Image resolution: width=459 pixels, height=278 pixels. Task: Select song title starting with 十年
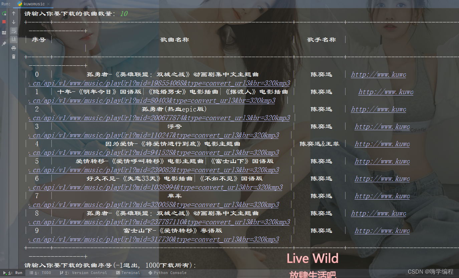[173, 92]
